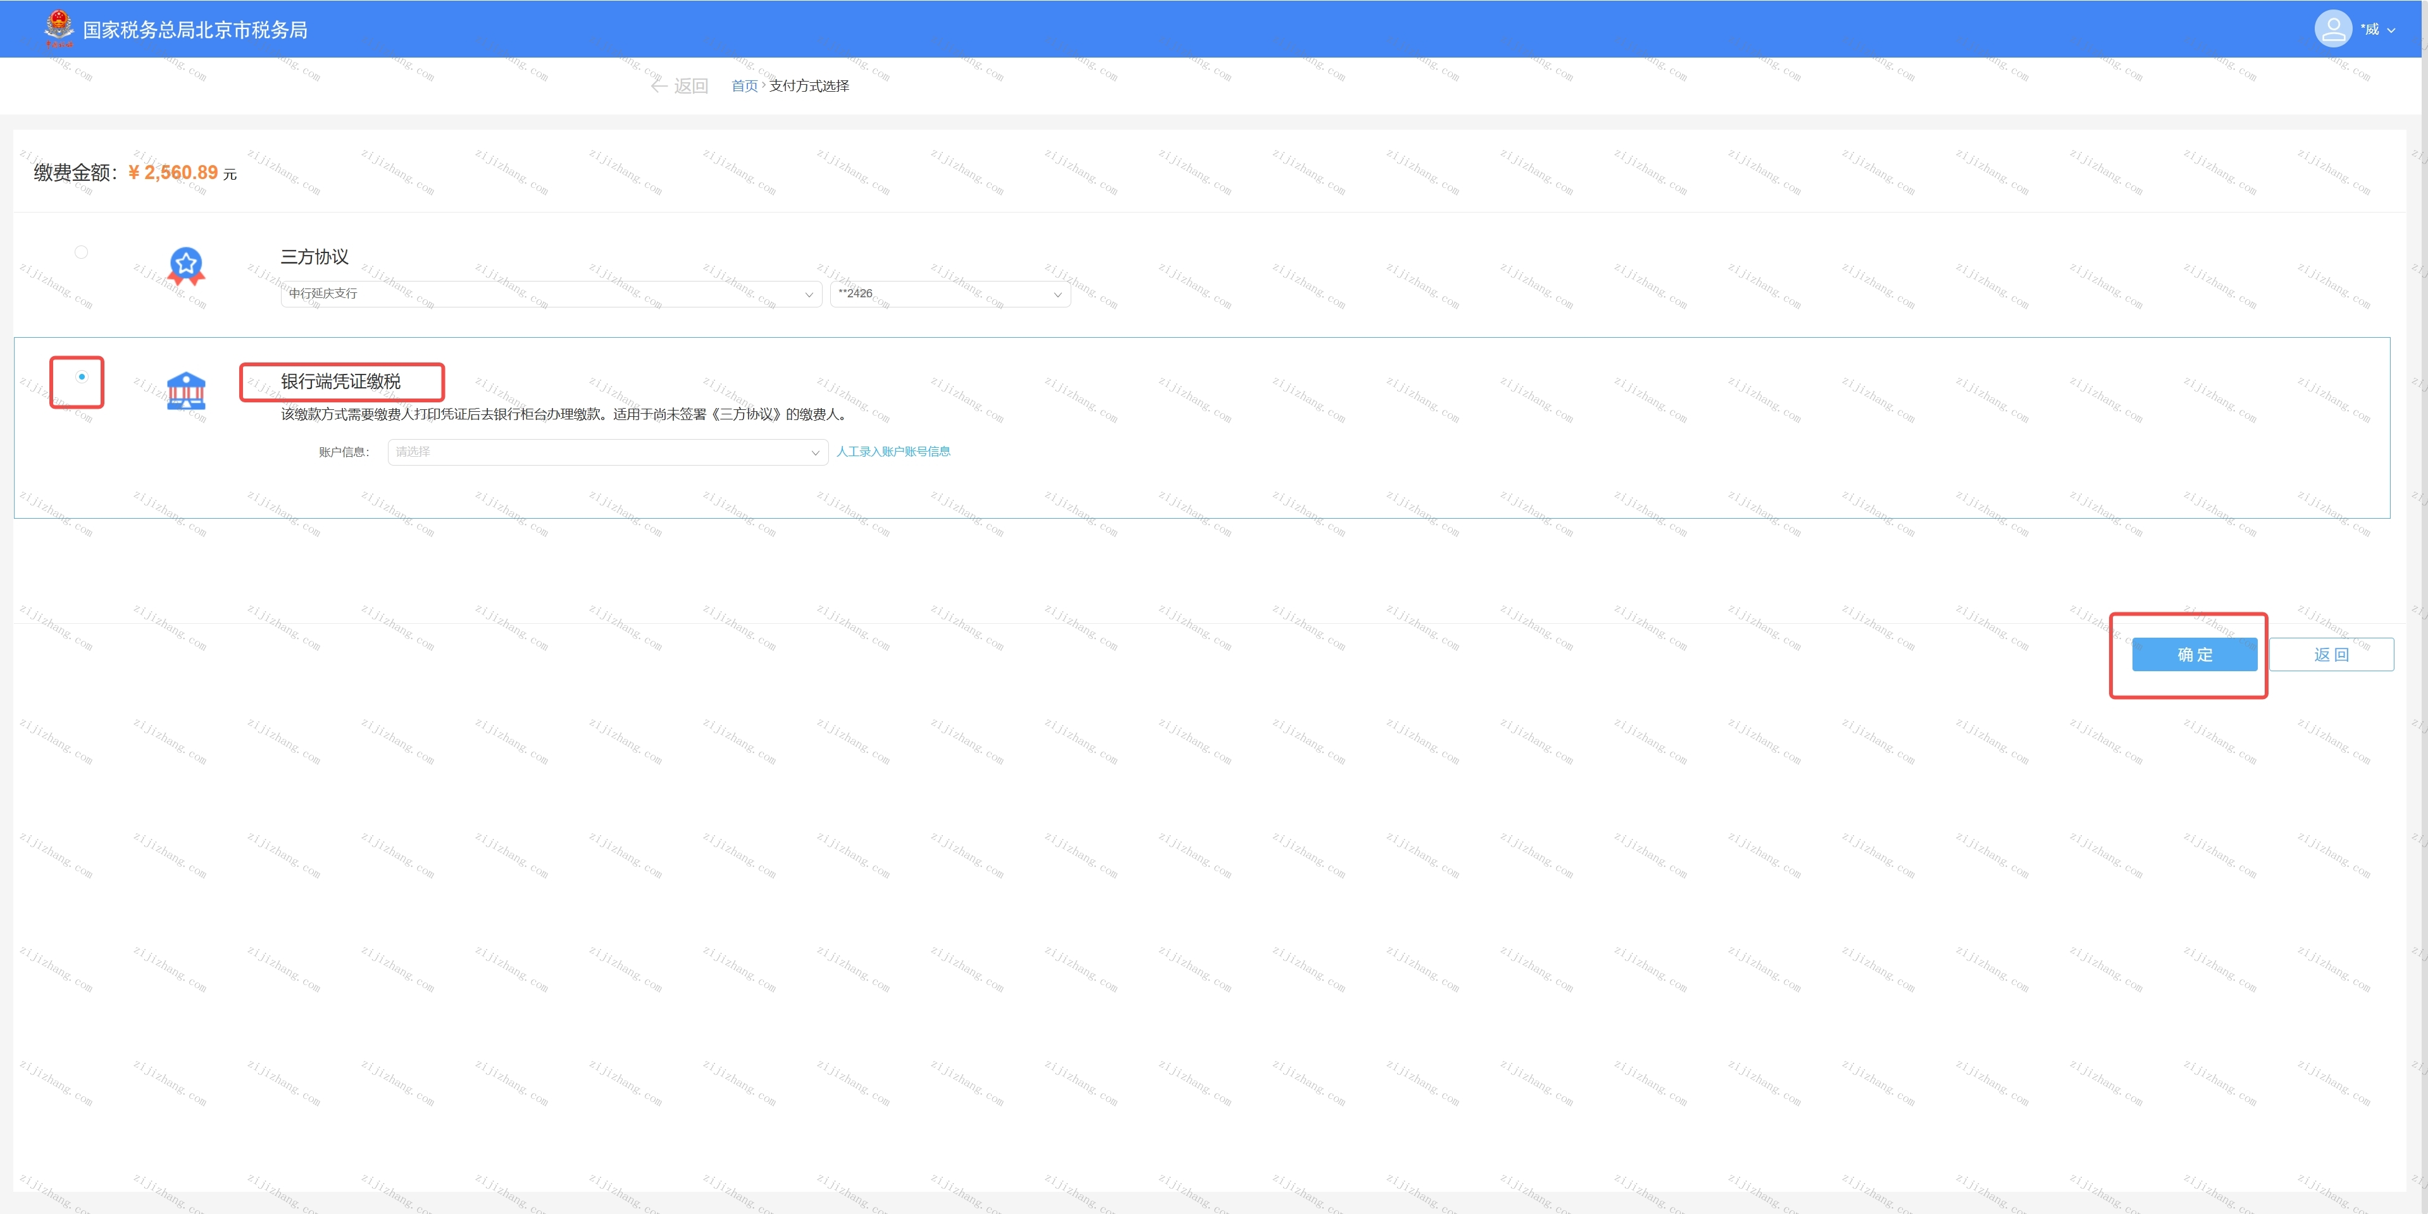Open the **2426 account dropdown
This screenshot has width=2428, height=1214.
pos(950,294)
